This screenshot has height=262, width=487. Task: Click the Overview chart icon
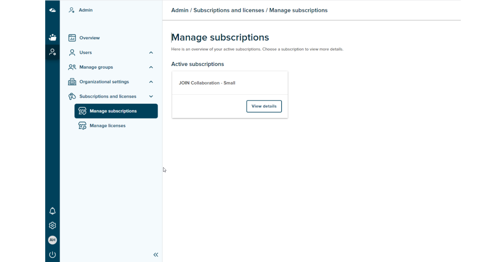click(x=72, y=38)
